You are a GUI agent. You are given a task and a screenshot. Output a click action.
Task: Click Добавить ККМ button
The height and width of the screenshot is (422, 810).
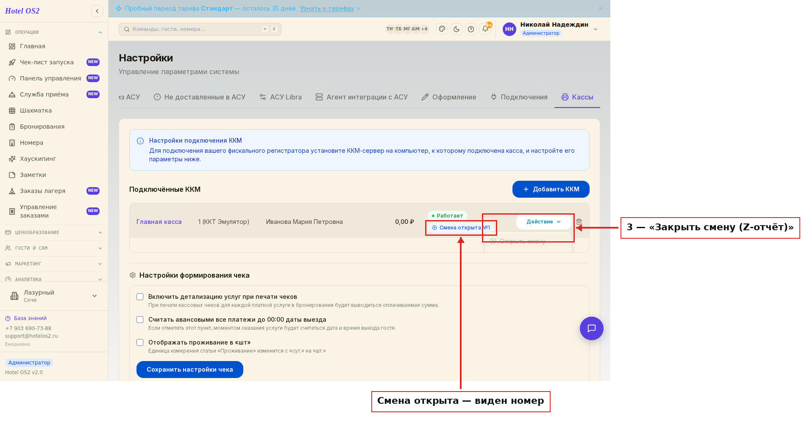[551, 189]
